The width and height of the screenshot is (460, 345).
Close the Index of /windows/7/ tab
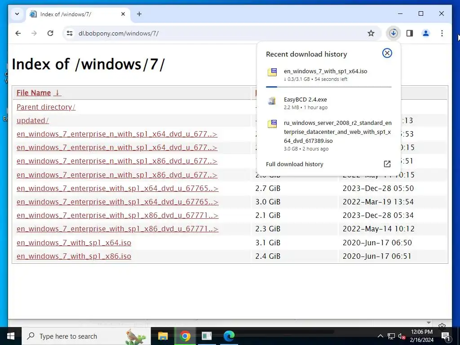[123, 14]
